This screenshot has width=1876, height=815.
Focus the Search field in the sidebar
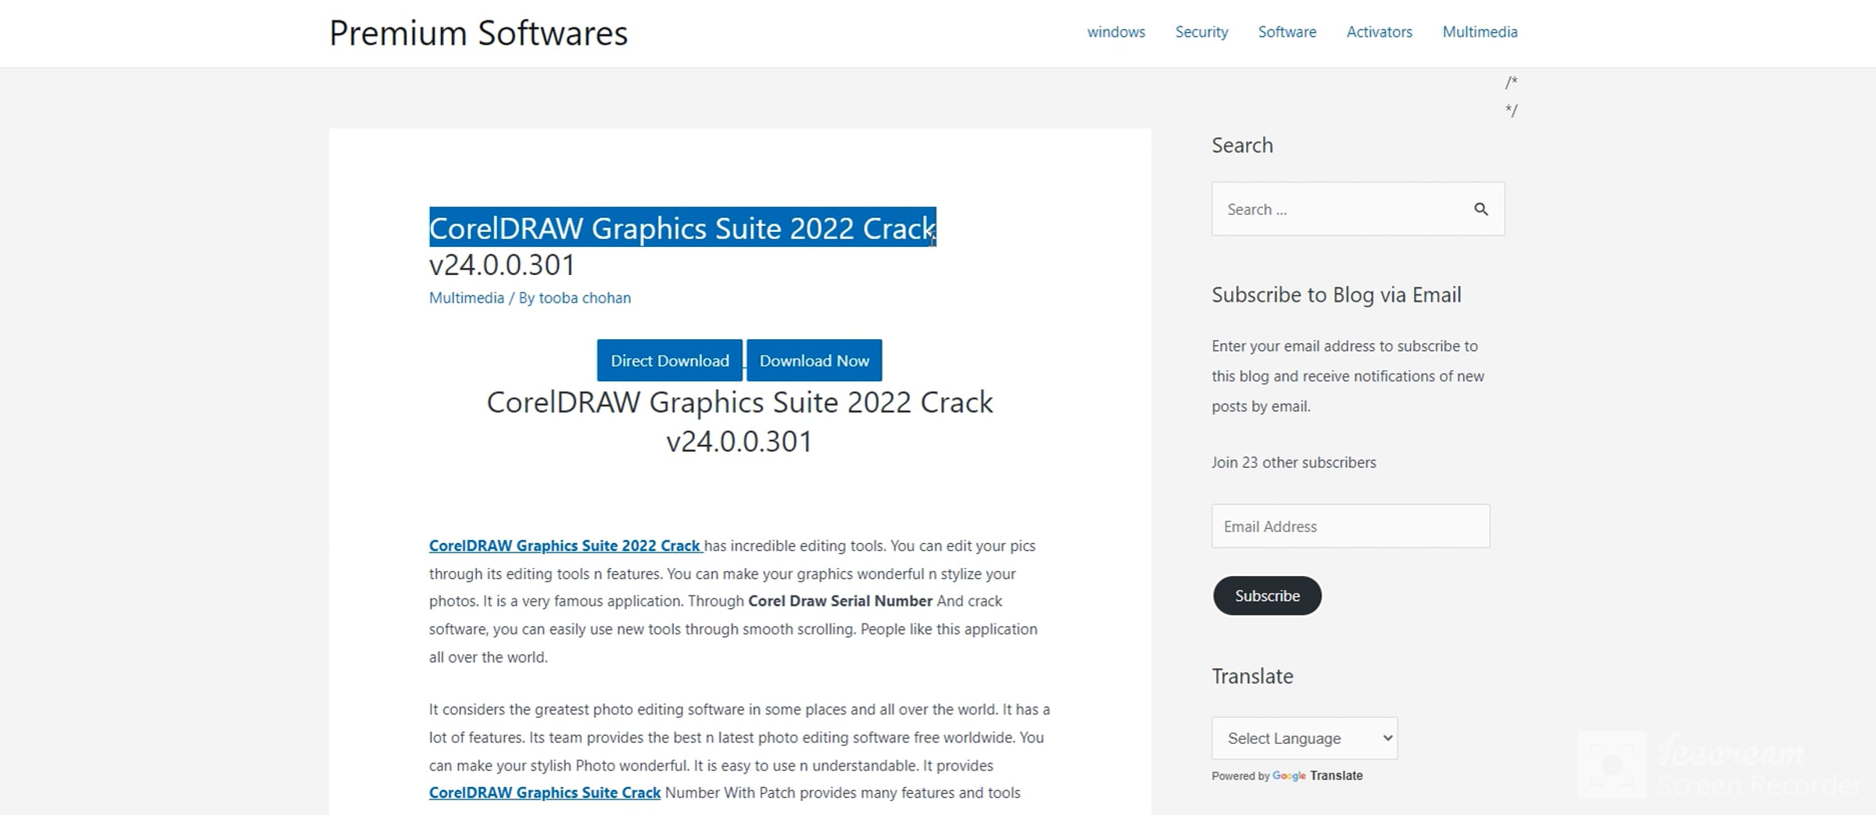click(x=1358, y=209)
